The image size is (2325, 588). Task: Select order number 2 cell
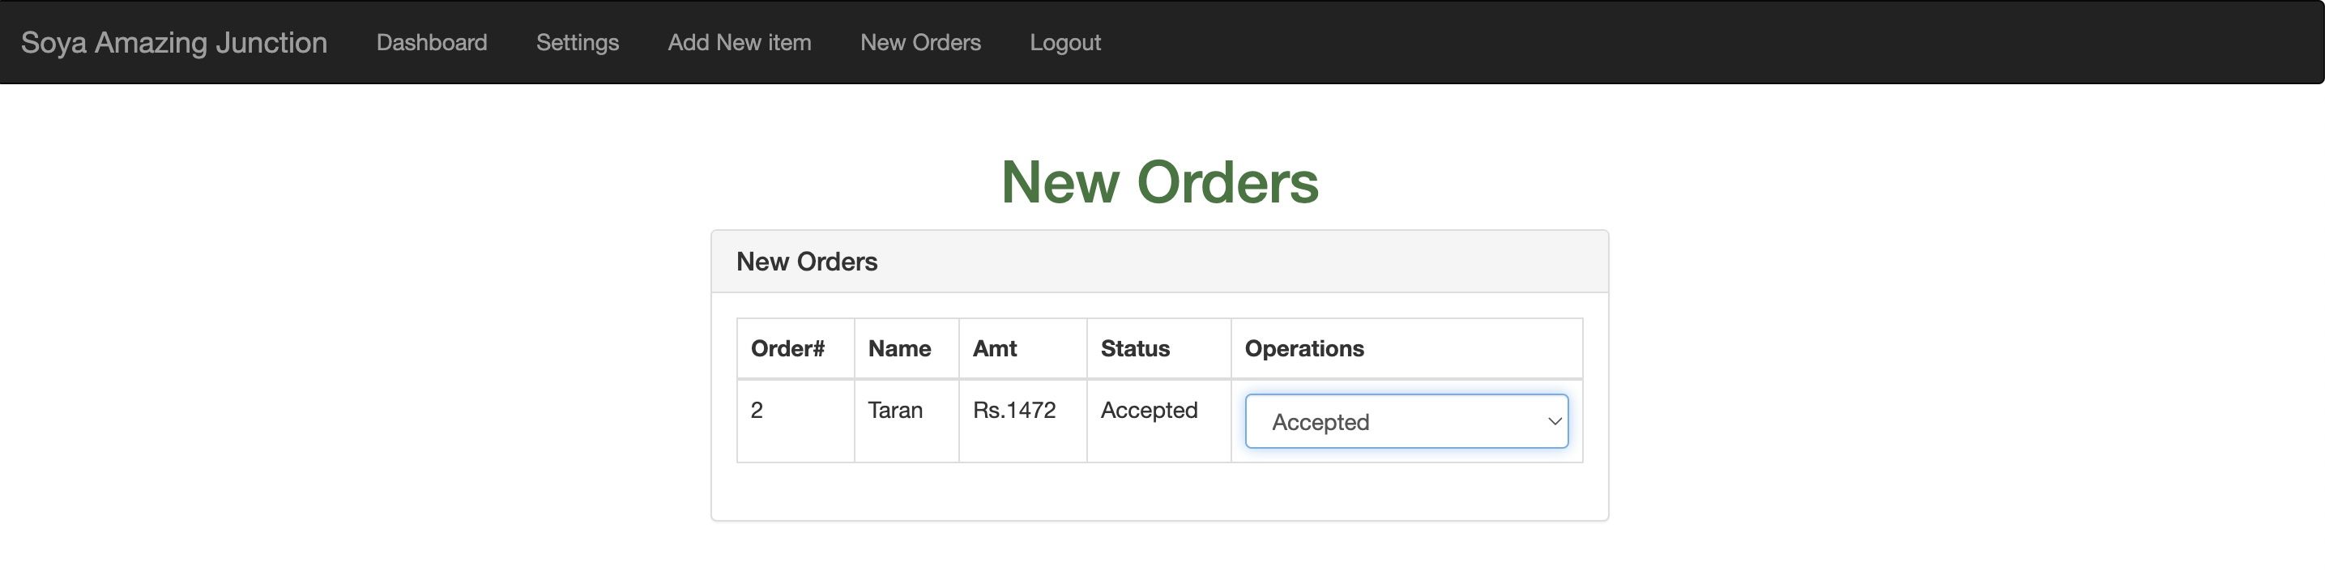coord(757,411)
